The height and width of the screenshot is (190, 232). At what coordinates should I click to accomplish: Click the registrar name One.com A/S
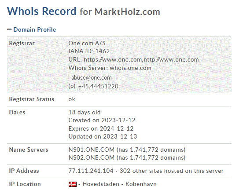(x=87, y=44)
